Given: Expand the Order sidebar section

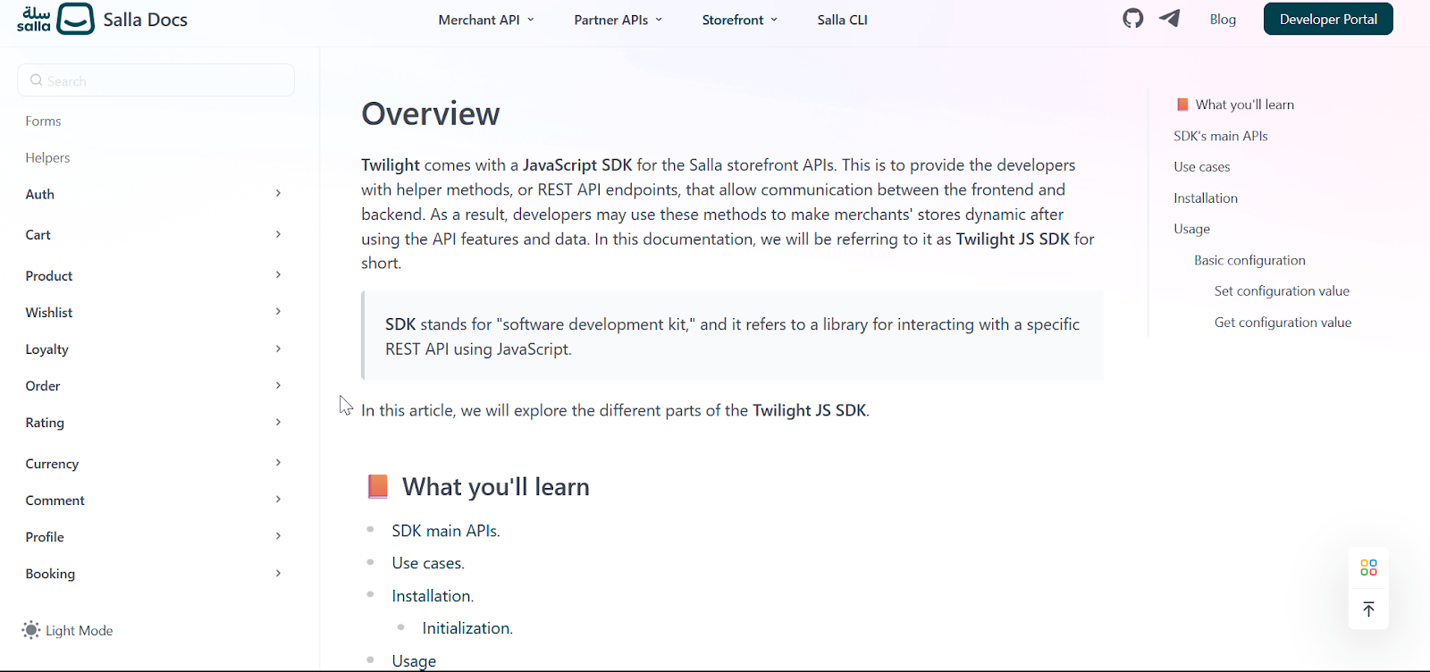Looking at the screenshot, I should pos(154,386).
